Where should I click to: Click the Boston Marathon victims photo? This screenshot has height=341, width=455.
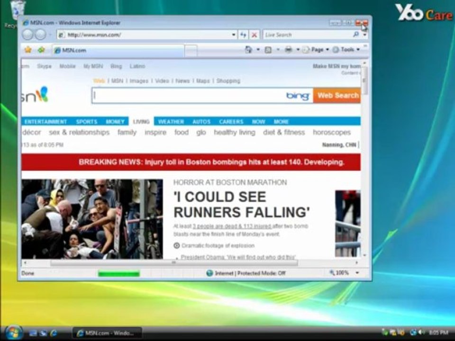[x=92, y=219]
